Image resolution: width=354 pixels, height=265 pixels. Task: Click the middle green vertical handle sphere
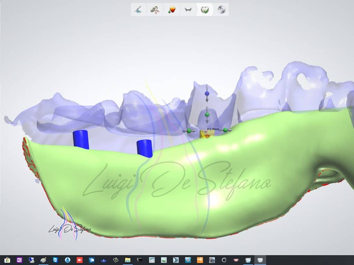pyautogui.click(x=207, y=115)
